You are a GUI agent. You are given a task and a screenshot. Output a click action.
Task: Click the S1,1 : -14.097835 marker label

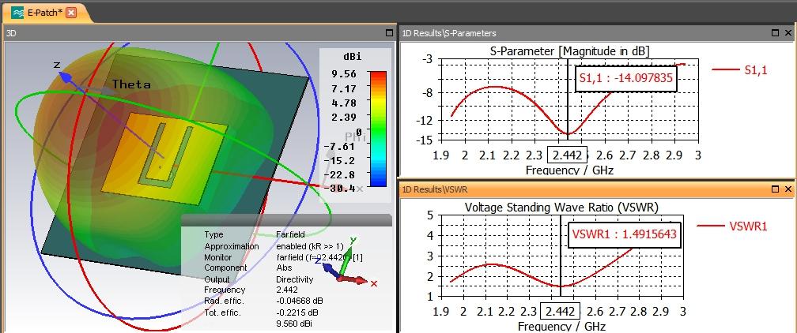point(626,78)
